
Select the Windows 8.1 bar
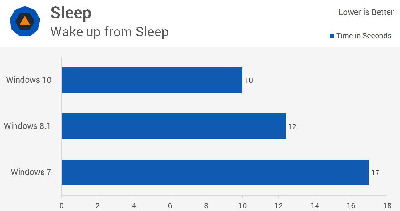point(173,126)
